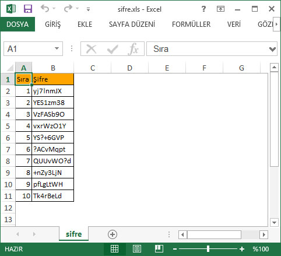This screenshot has width=281, height=256.
Task: Activate the sifre sheet tab
Action: (x=73, y=234)
